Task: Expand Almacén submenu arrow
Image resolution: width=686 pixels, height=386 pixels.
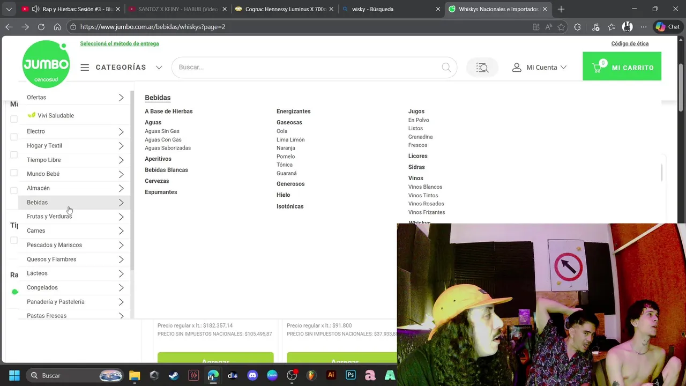Action: tap(121, 189)
